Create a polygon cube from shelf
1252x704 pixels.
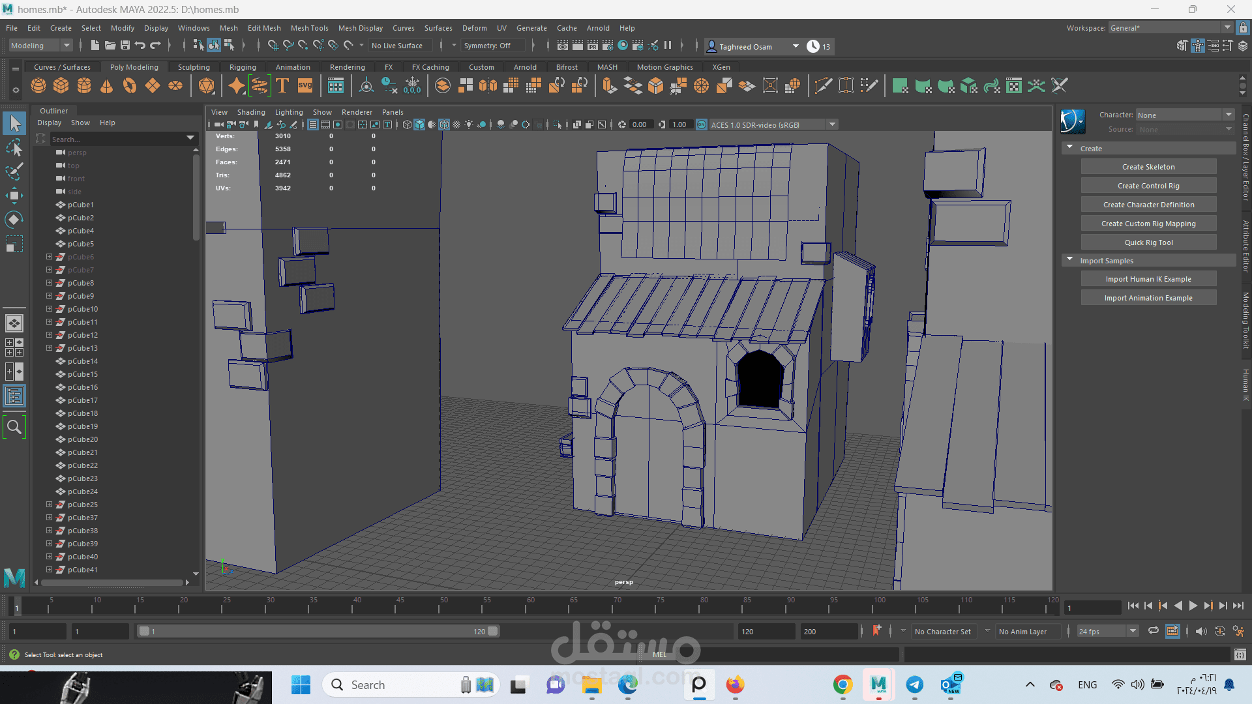tap(61, 86)
